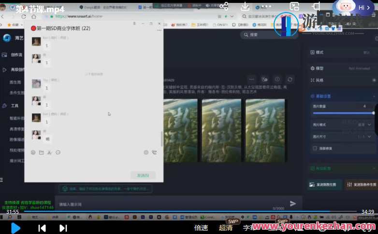This screenshot has height=234, width=378.
Task: Open the 模型 model selector row
Action: coord(343,69)
